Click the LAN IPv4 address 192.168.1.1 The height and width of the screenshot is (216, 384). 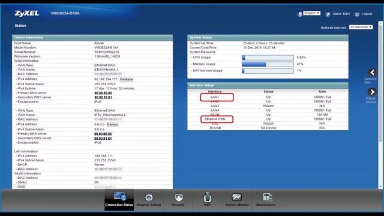103,156
